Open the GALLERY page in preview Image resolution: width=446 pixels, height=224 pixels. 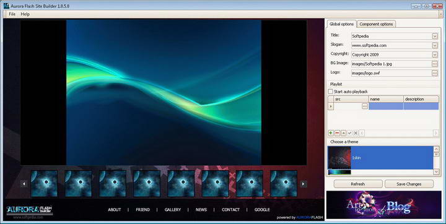click(x=173, y=210)
